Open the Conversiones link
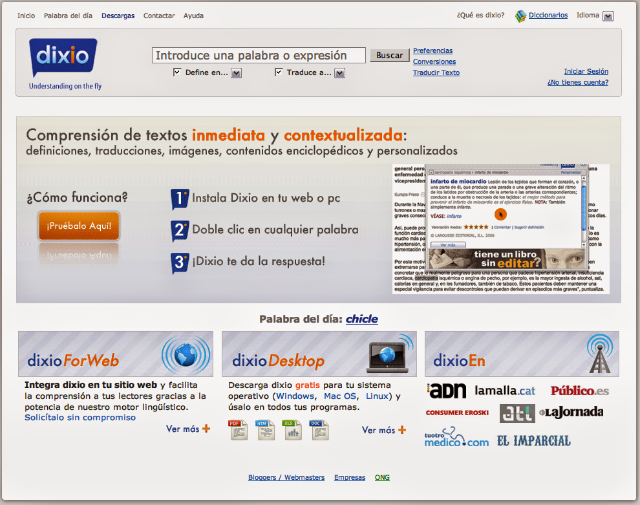640x505 pixels. click(x=434, y=61)
